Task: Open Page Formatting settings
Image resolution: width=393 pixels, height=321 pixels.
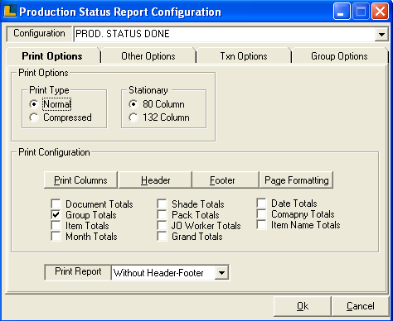Action: tap(297, 180)
